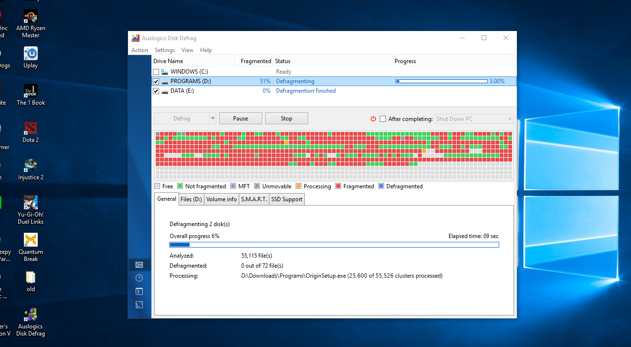Viewport: 631px width, 347px height.
Task: Open the SSD sidebar icon
Action: click(139, 304)
